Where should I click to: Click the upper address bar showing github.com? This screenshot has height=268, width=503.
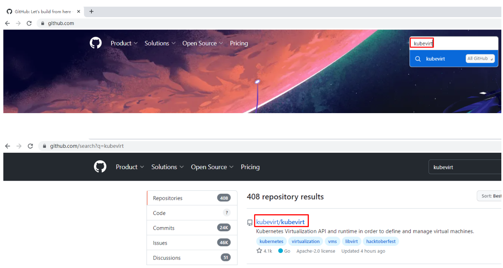(x=269, y=23)
